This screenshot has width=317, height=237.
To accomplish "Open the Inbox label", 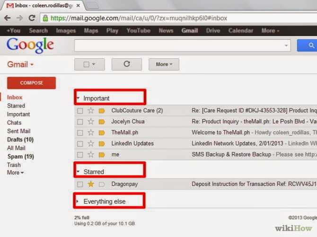I will click(15, 97).
